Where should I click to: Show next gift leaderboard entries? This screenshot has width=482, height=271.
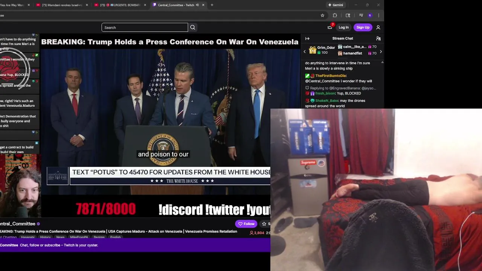381,52
